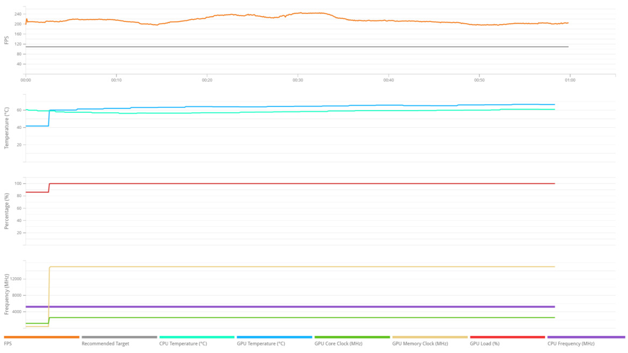This screenshot has width=628, height=353.
Task: Hide GPU Memory Clock (MHz) via legend text
Action: (420, 344)
